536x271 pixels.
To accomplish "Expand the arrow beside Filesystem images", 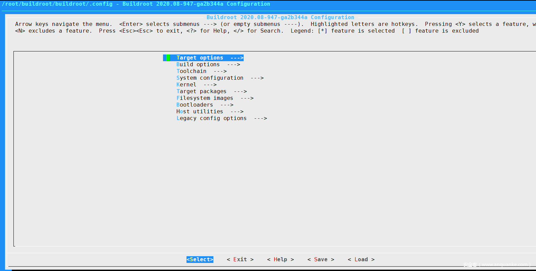I will click(x=247, y=98).
